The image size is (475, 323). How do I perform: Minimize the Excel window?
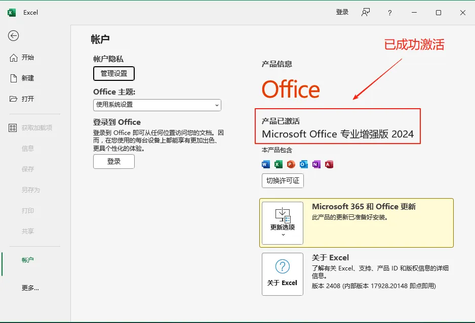[414, 13]
